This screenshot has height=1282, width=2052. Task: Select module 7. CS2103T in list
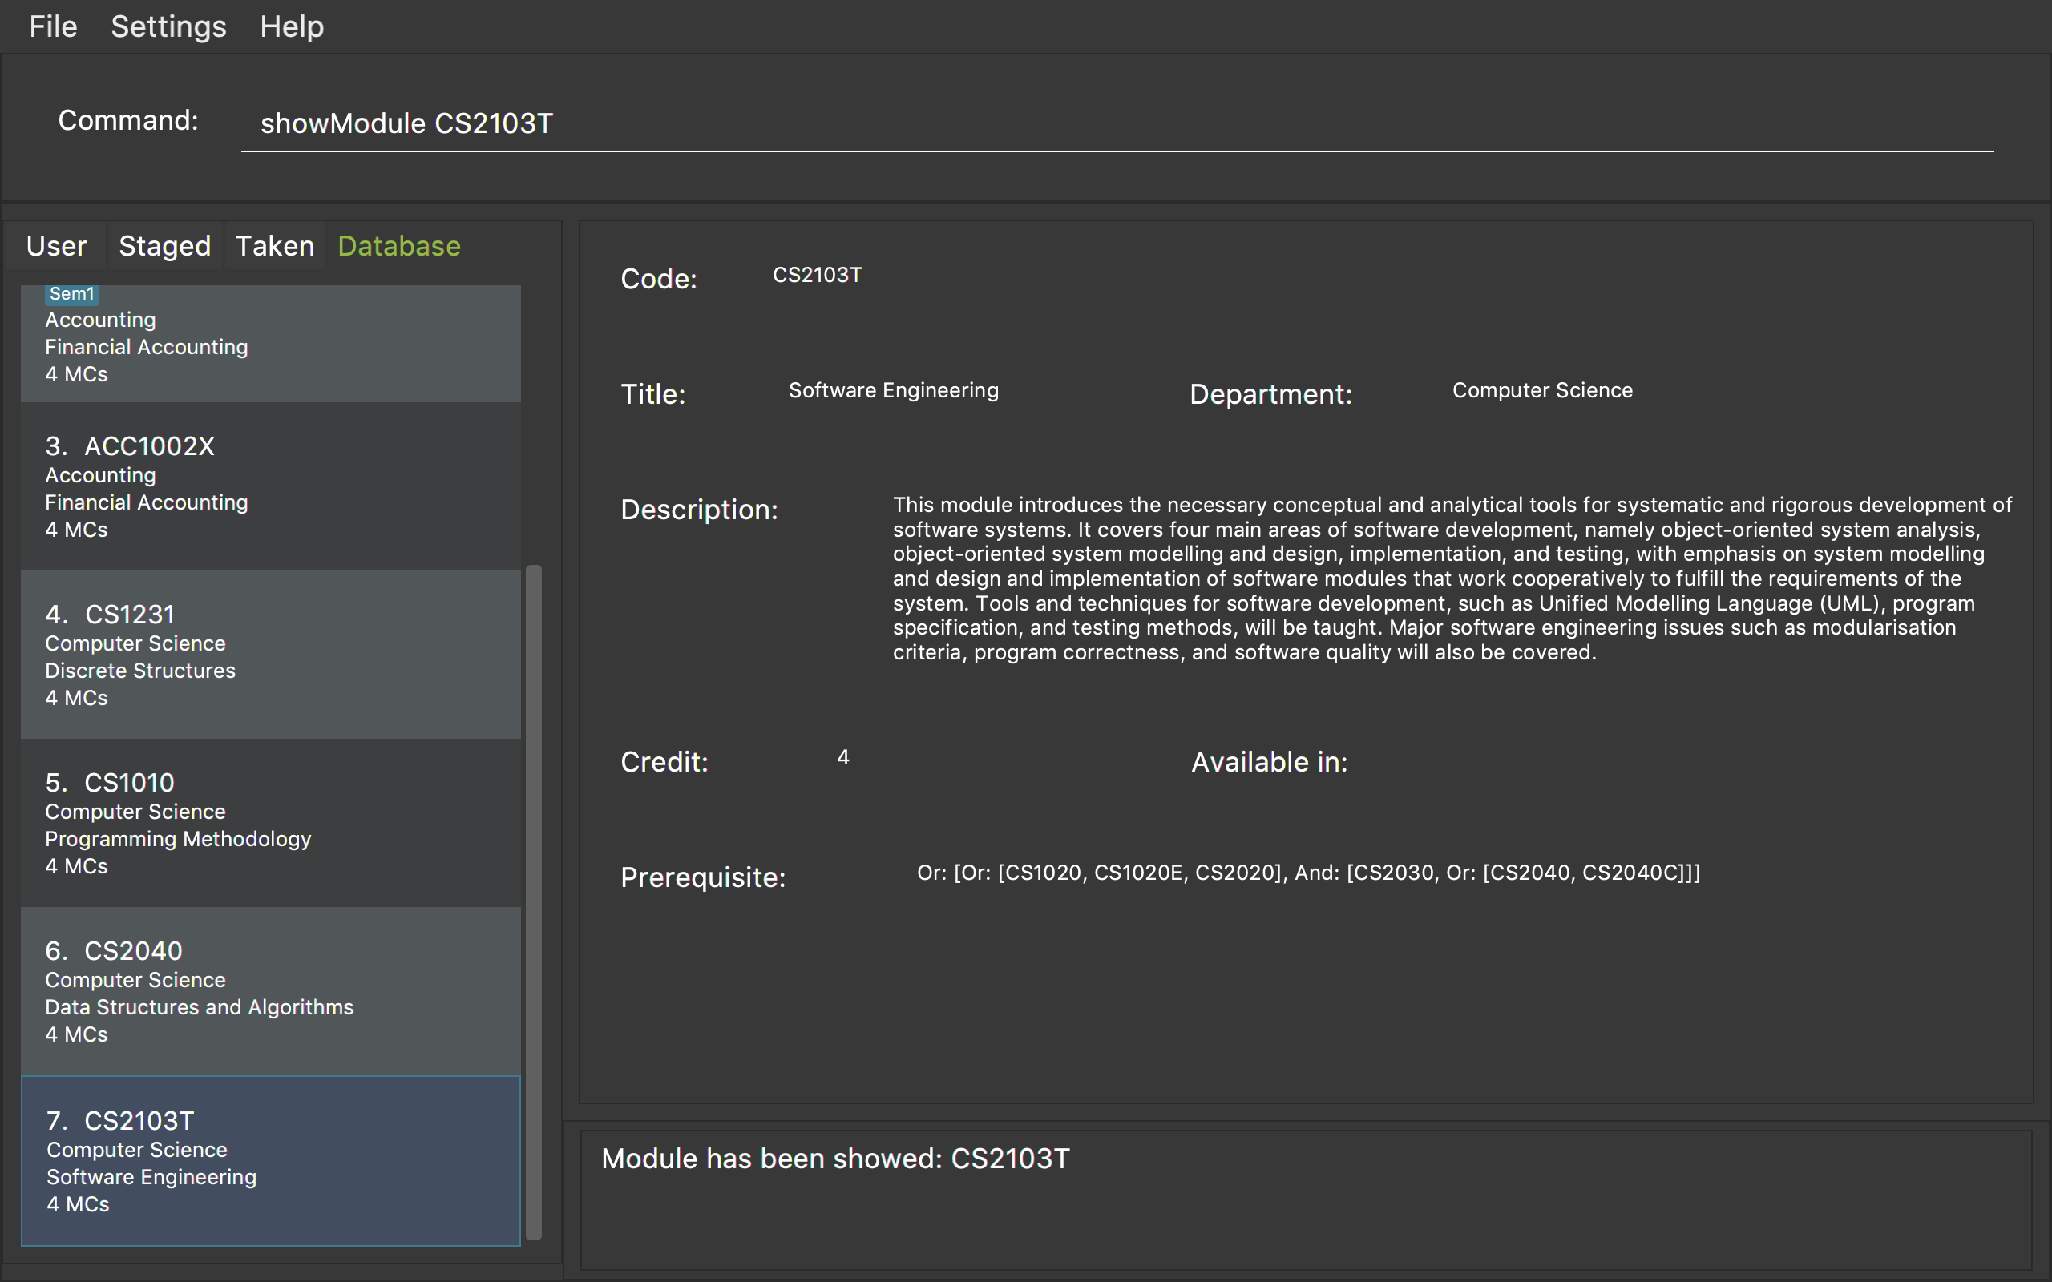[270, 1161]
